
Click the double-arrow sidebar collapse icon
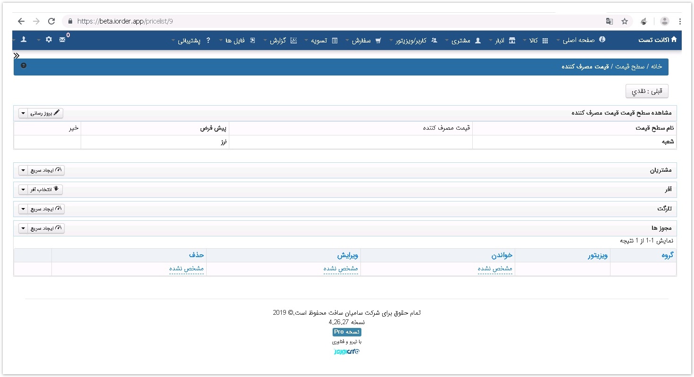point(17,56)
